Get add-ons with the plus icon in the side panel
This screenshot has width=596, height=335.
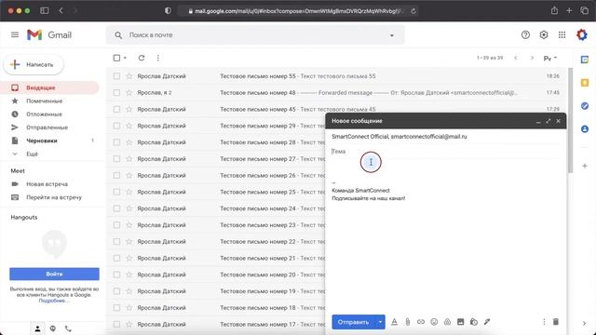(585, 166)
